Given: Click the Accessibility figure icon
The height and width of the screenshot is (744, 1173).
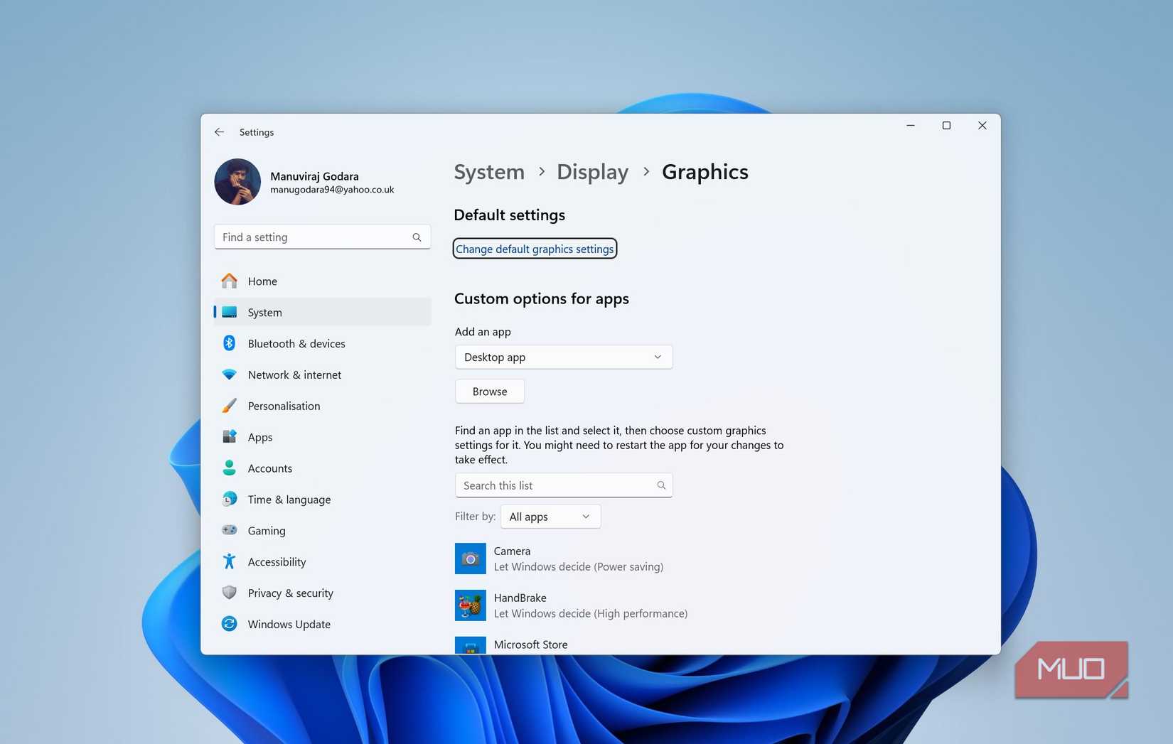Looking at the screenshot, I should tap(229, 561).
